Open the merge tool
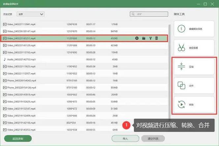 pos(194,85)
